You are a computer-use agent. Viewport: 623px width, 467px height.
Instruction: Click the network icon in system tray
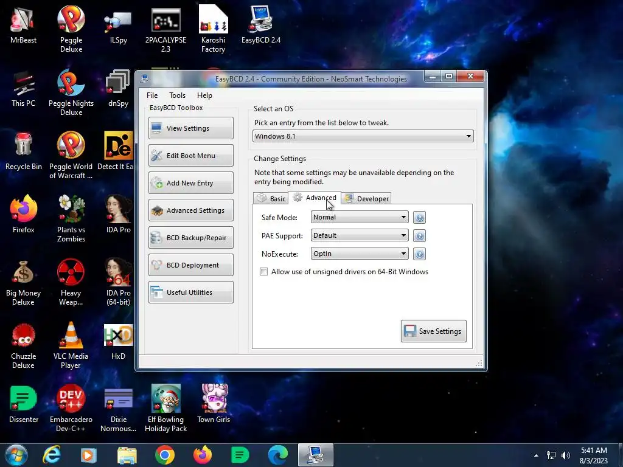(551, 455)
